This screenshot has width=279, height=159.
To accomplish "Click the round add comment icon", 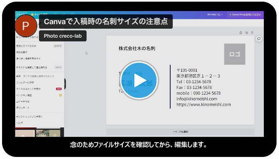I will pos(259,39).
